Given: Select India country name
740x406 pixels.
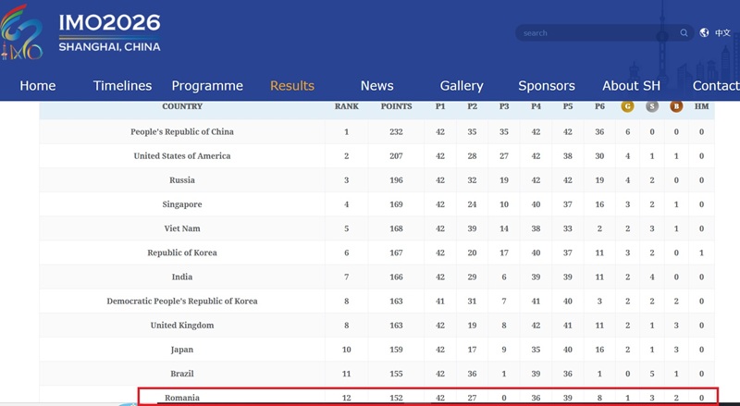Looking at the screenshot, I should pyautogui.click(x=182, y=277).
